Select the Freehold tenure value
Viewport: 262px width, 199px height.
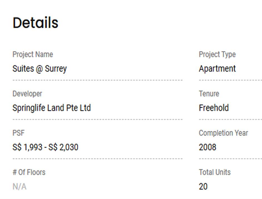214,108
